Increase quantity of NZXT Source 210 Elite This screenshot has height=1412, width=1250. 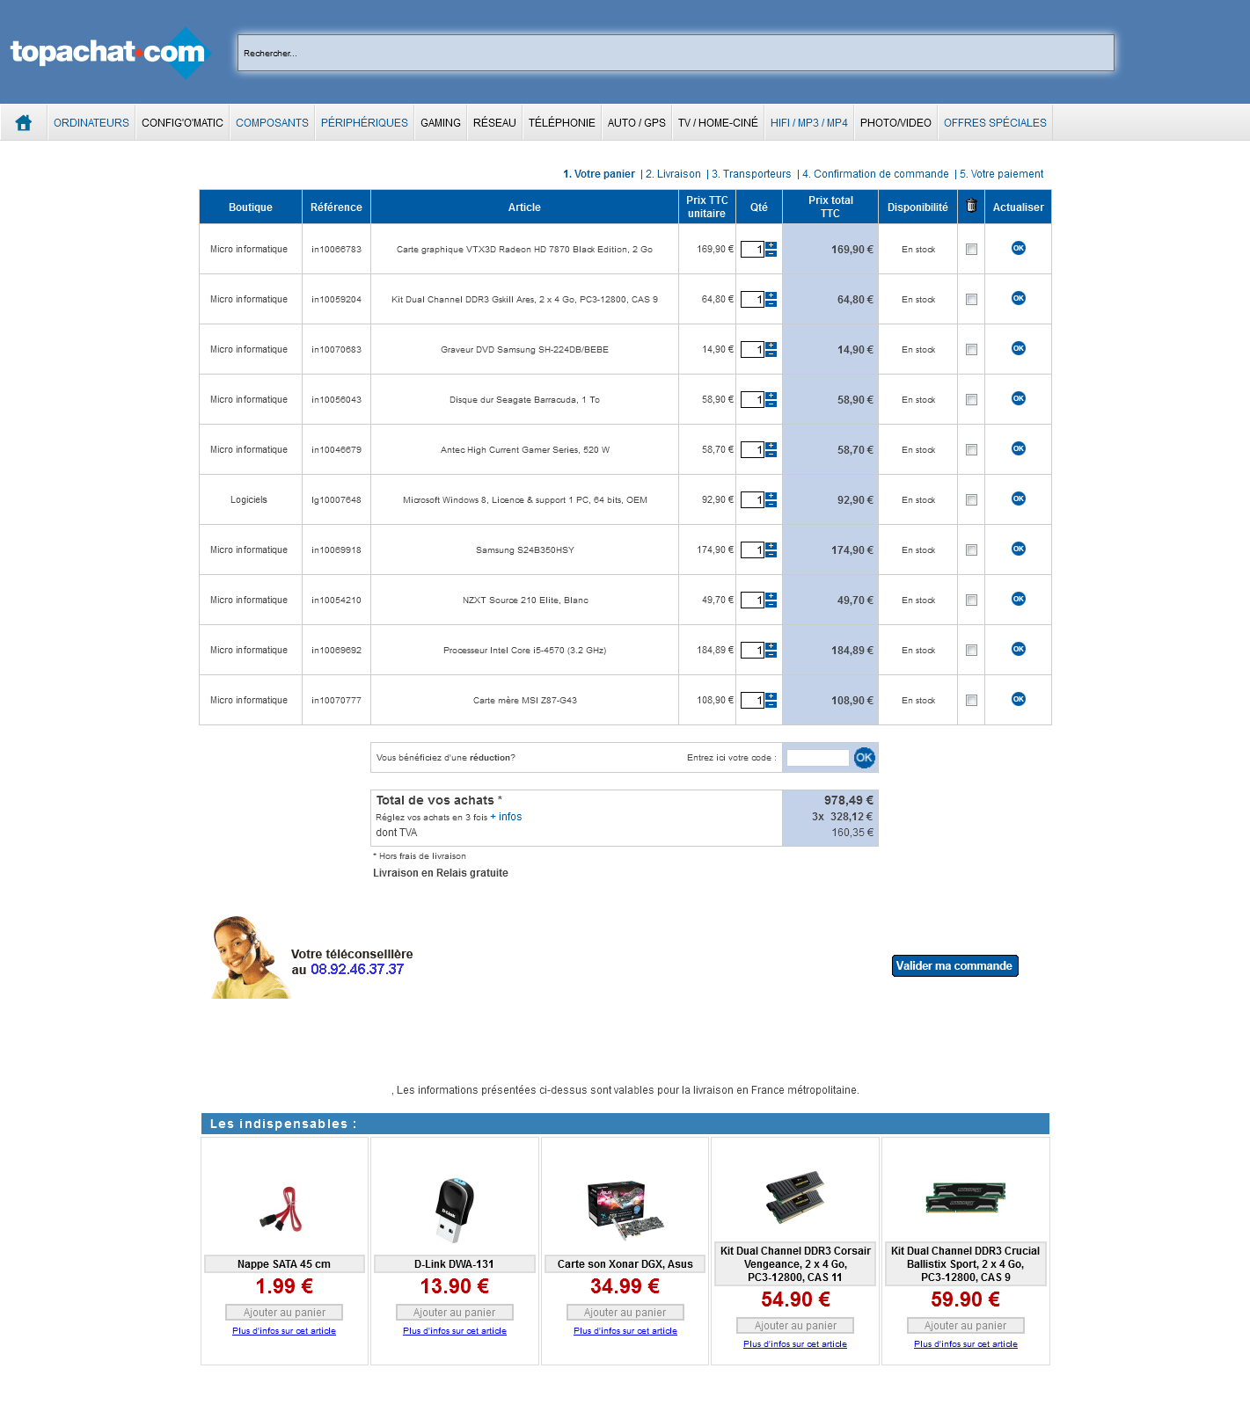pos(771,596)
